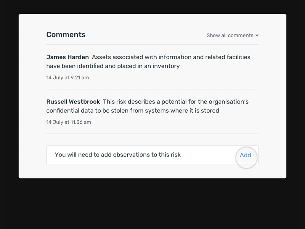The height and width of the screenshot is (229, 305).
Task: Click the 14 July at 9.21 am timestamp
Action: [67, 77]
